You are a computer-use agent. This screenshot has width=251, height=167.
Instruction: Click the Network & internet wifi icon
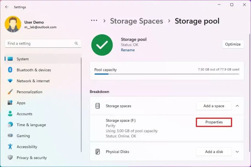(x=10, y=81)
